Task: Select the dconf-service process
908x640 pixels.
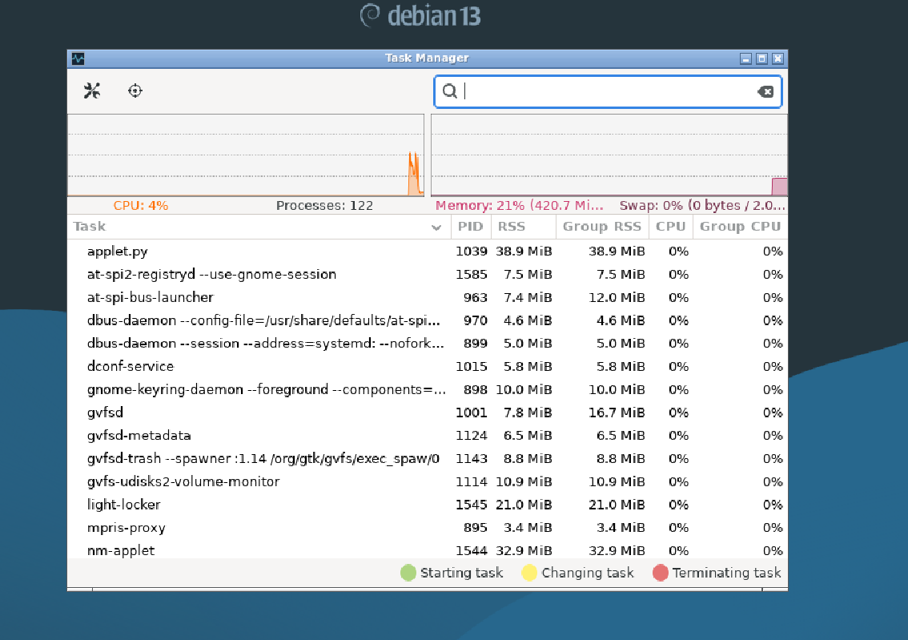Action: [428, 367]
